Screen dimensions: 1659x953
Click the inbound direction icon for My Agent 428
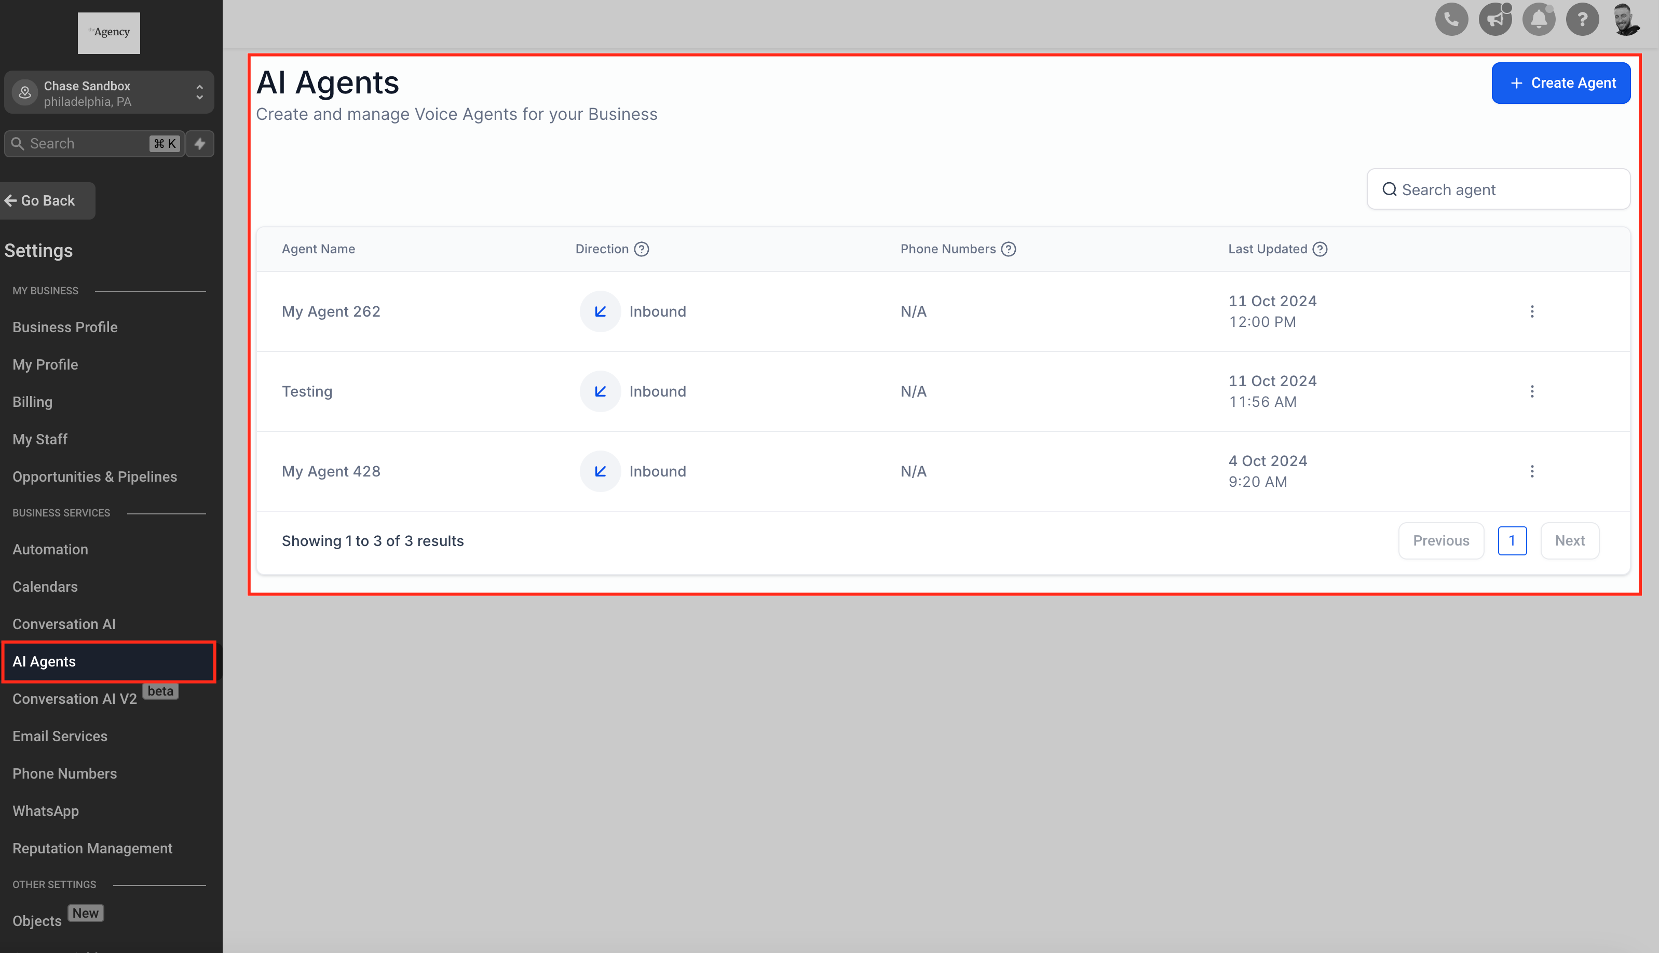pyautogui.click(x=601, y=471)
